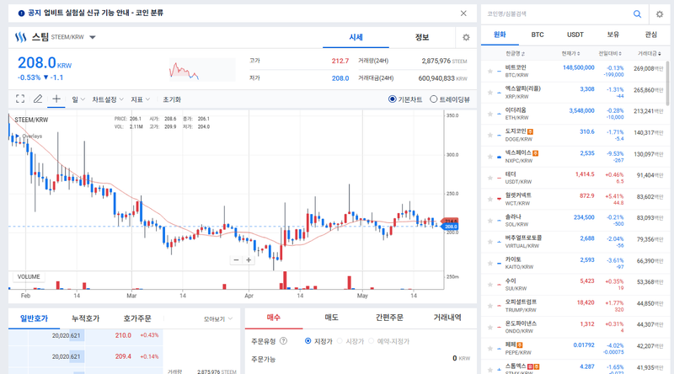Screen dimensions: 674x374
Task: Switch to the USDT market tab
Action: point(575,35)
